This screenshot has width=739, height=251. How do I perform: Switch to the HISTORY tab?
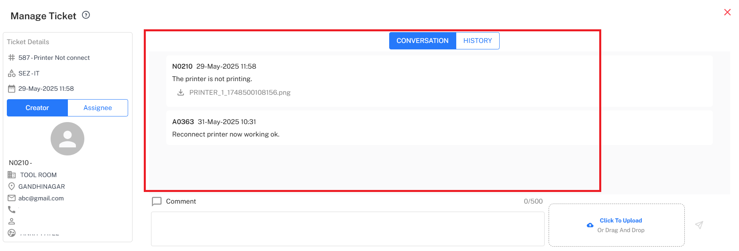point(477,41)
